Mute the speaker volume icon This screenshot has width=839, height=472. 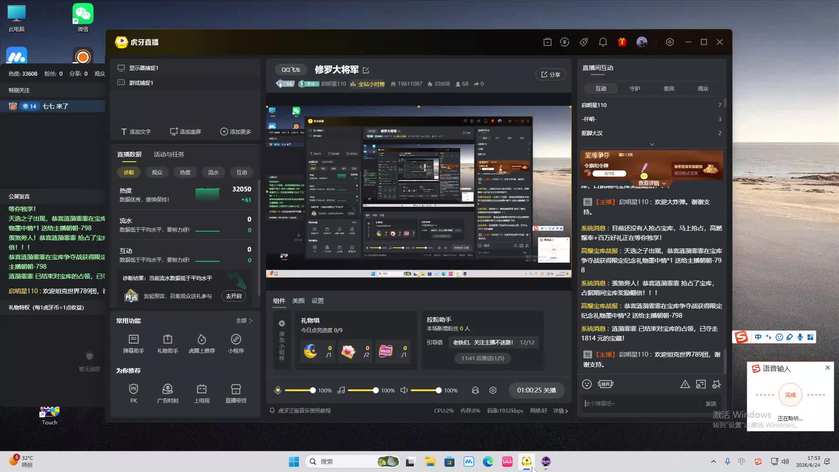[404, 390]
